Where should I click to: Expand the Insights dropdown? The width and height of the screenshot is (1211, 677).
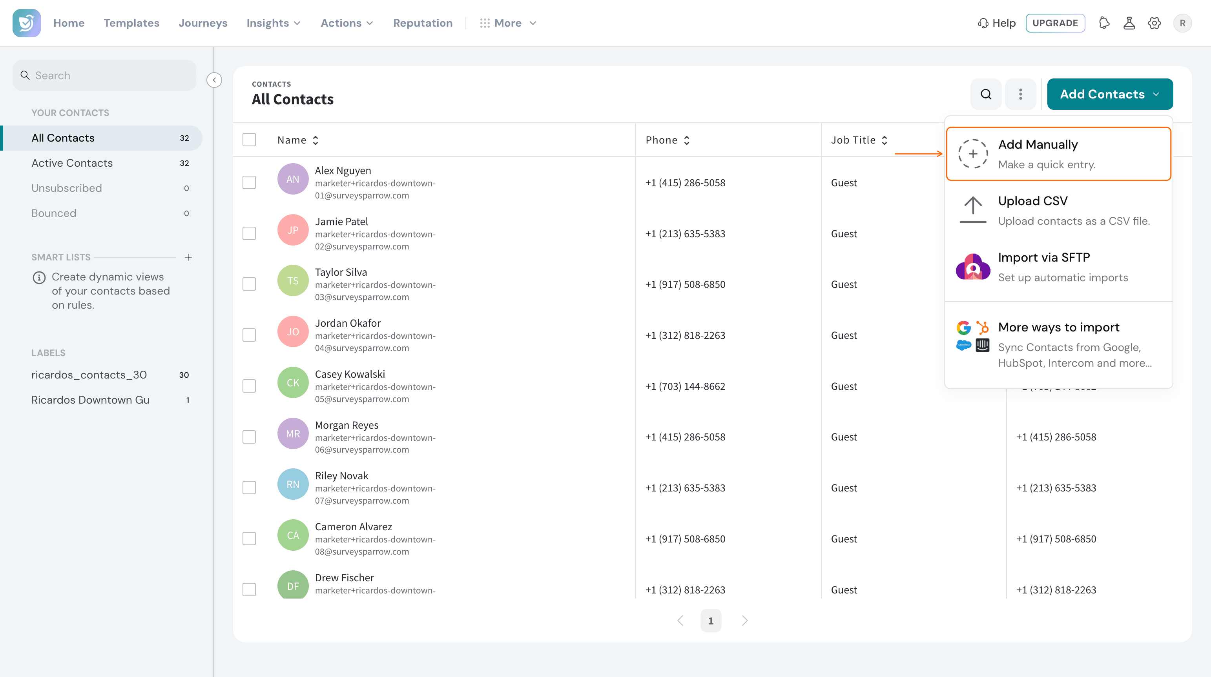tap(273, 23)
